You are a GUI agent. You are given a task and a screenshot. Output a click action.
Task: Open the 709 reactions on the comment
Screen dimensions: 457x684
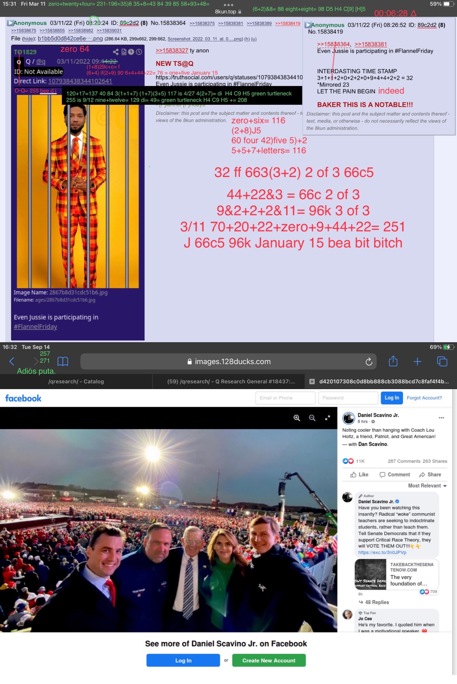coord(429,592)
